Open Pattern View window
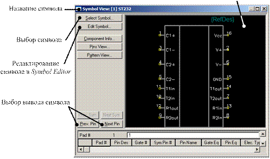Viewport: 270px width, 159px height. [99, 55]
